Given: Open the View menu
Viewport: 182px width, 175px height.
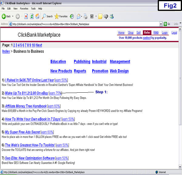Looking at the screenshot, I should (x=15, y=8).
